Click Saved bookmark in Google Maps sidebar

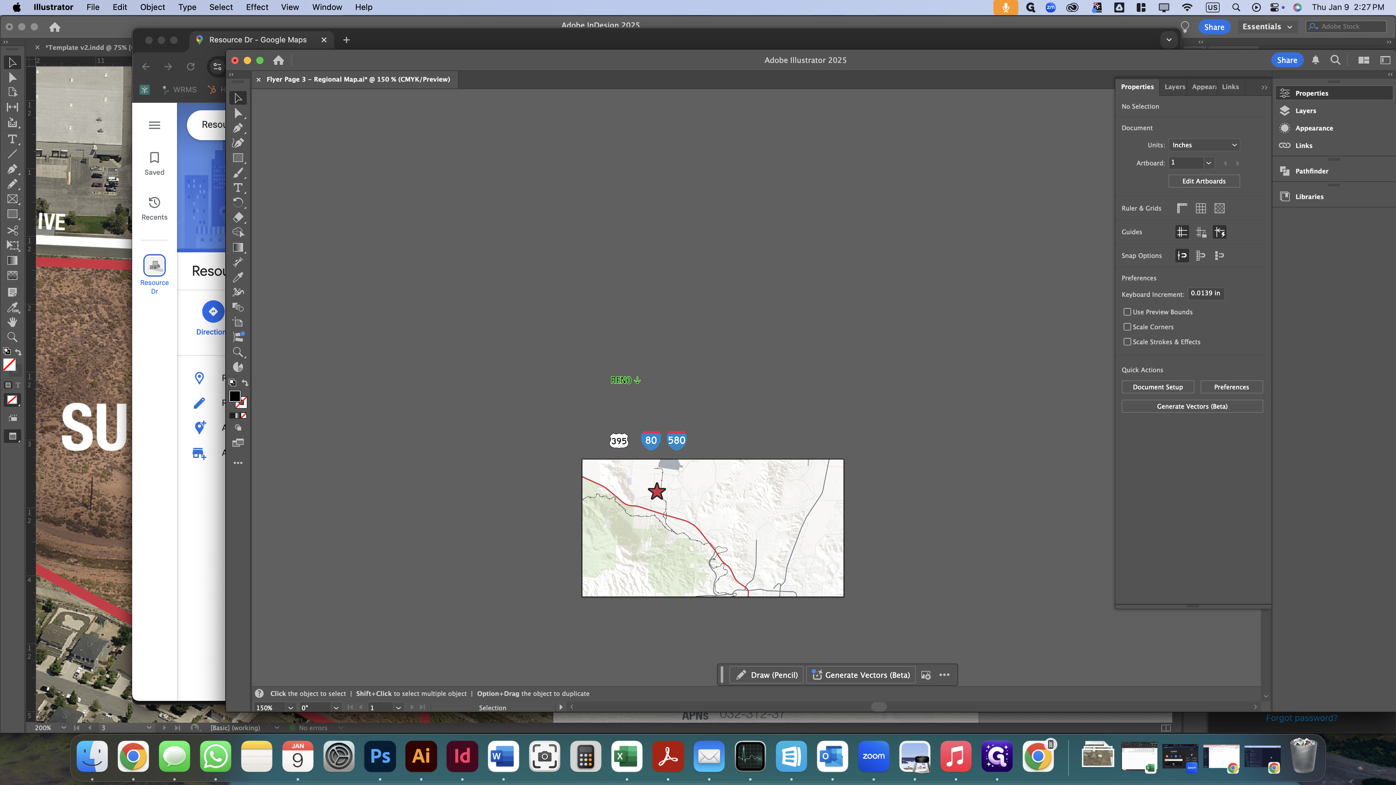155,164
